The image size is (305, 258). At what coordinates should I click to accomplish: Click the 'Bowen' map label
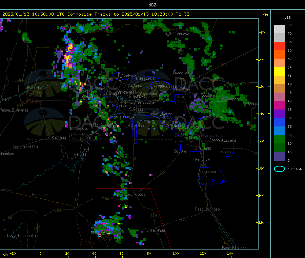pyautogui.click(x=225, y=152)
